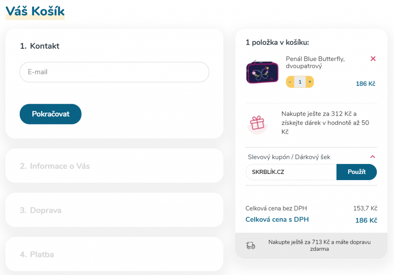Increase quantity with the plus button
This screenshot has width=394, height=275.
pyautogui.click(x=310, y=82)
